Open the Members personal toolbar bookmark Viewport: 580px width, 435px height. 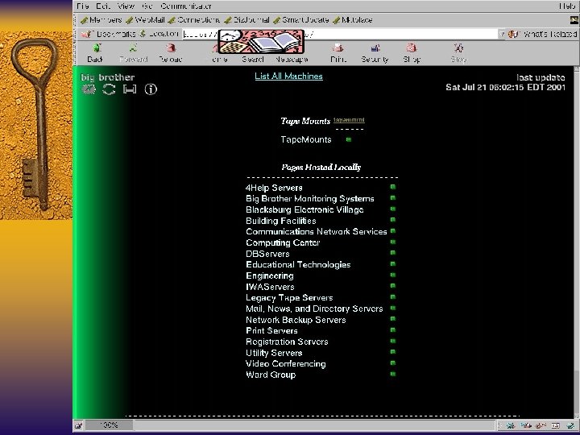101,20
